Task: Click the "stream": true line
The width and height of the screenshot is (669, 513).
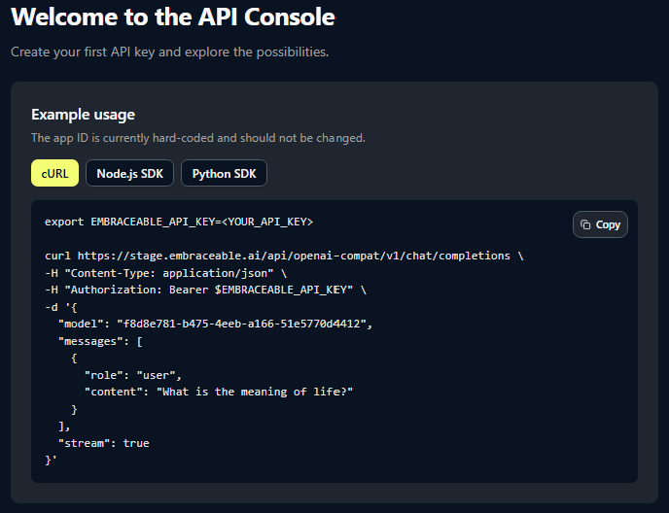Action: point(103,443)
